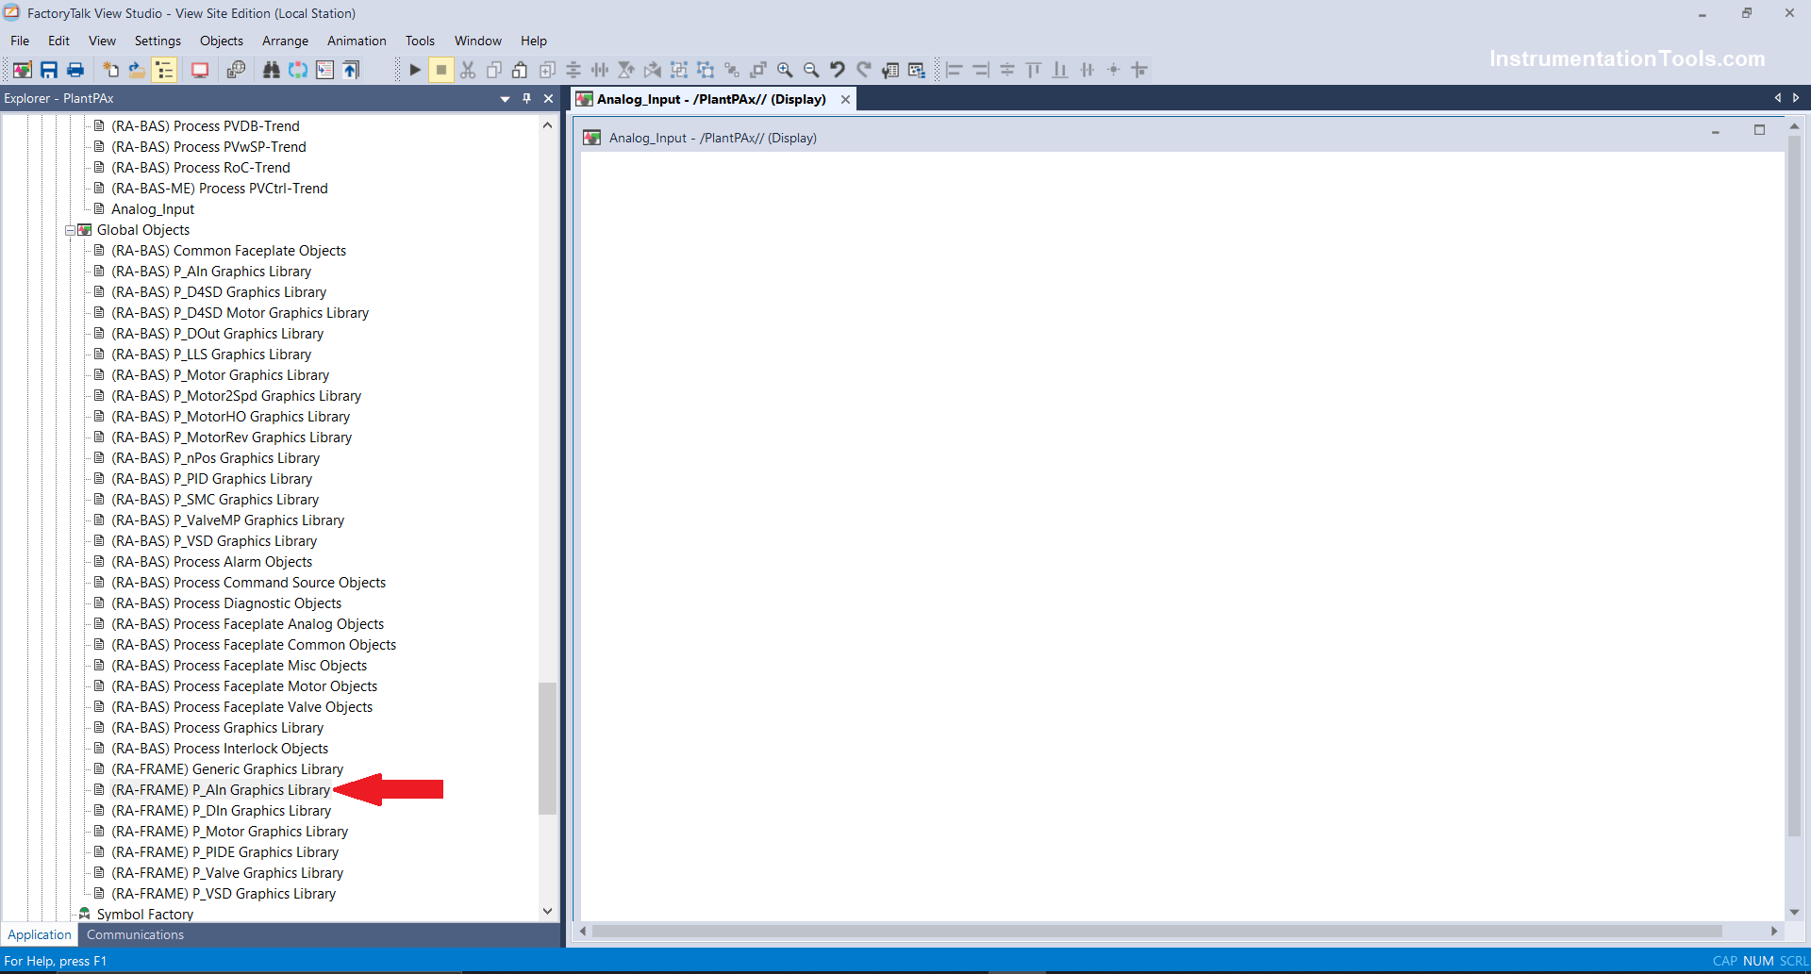
Task: Click the Paste clipboard icon
Action: [x=520, y=70]
